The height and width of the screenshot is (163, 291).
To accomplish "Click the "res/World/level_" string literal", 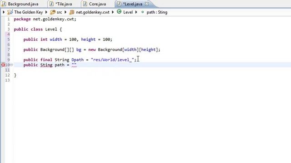I will pyautogui.click(x=112, y=60).
